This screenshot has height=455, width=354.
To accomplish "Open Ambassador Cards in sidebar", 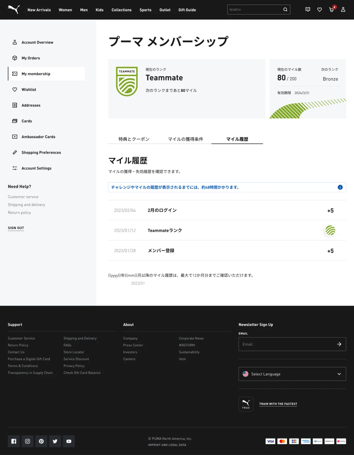I will click(x=46, y=137).
